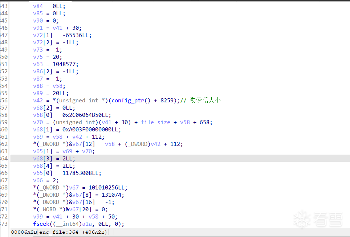The image size is (350, 237).
Task: Click the line "v68[2] = 0LL;"
Action: click(54, 108)
